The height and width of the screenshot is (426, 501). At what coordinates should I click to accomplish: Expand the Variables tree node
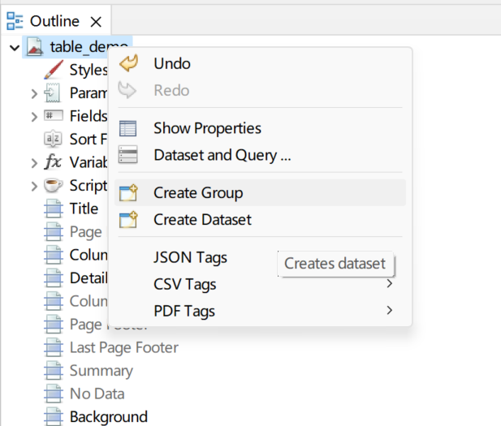[34, 162]
